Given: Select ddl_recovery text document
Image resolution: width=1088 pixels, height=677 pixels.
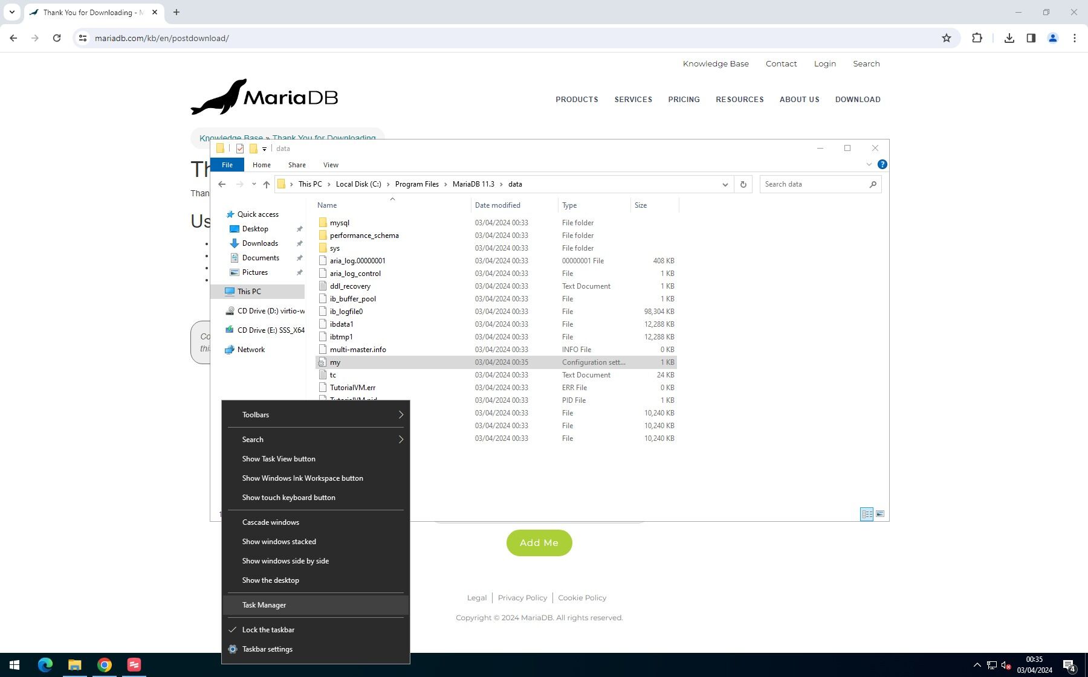Looking at the screenshot, I should pos(350,286).
